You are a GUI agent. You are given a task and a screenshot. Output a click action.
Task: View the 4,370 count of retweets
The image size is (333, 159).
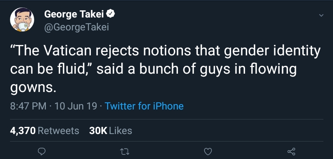point(23,131)
